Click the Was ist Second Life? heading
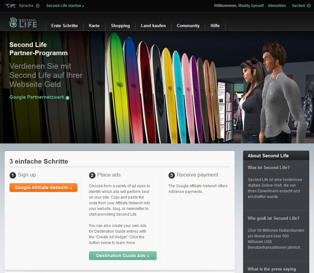The width and height of the screenshot is (314, 273). click(x=269, y=167)
